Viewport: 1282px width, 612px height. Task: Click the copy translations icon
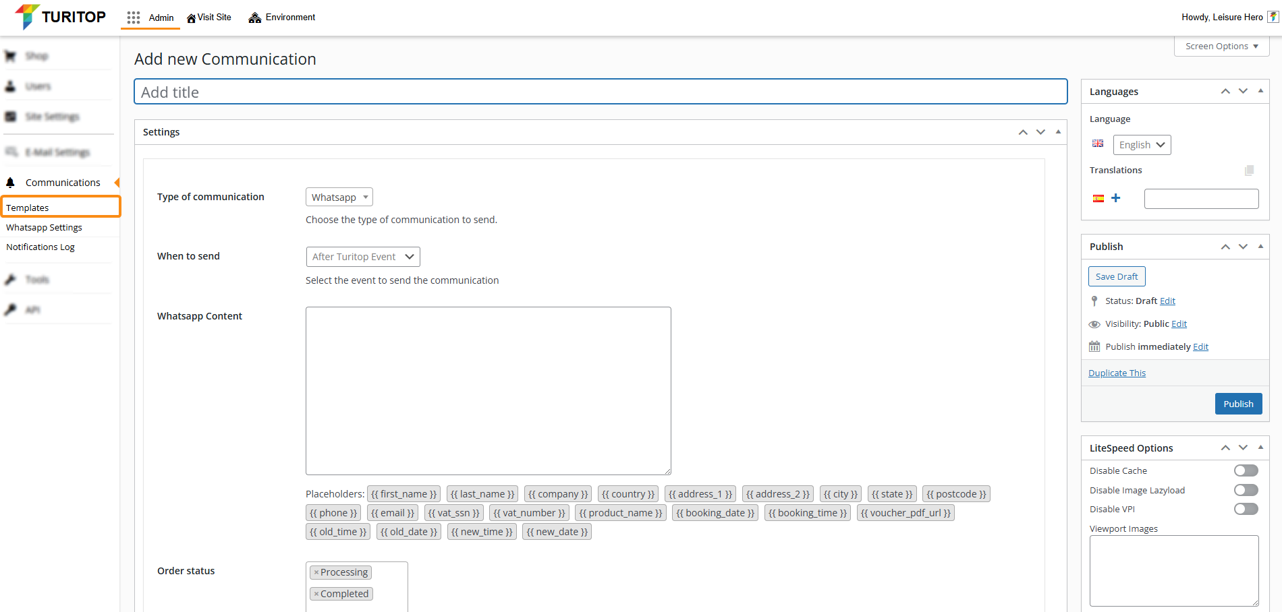coord(1249,171)
